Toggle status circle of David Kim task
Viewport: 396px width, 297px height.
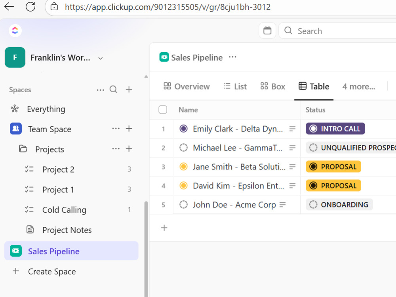184,186
